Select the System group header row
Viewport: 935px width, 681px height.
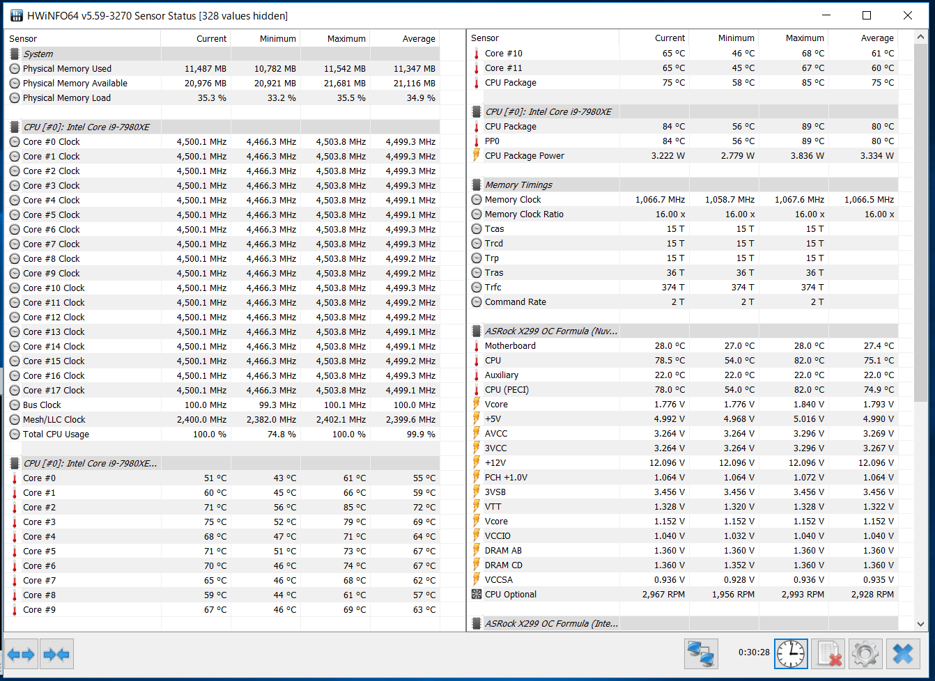(223, 54)
